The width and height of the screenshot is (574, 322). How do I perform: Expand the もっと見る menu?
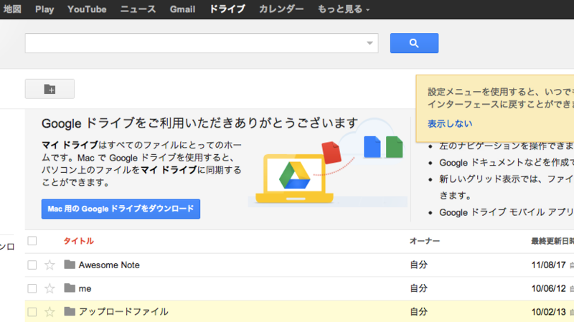pos(344,9)
